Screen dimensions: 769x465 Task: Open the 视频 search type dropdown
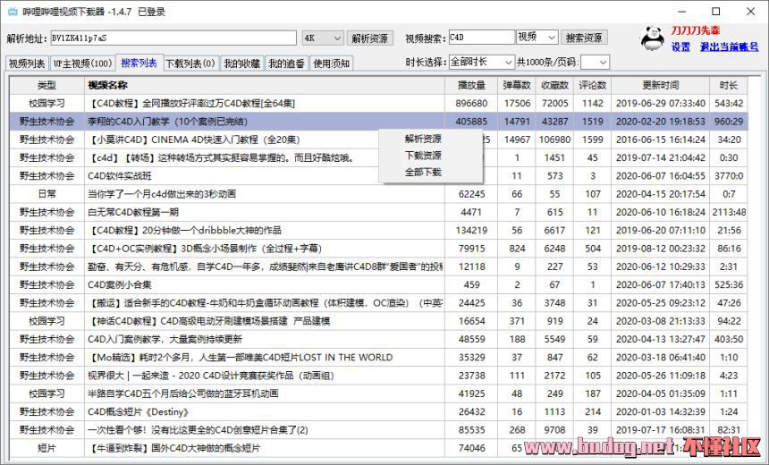(x=537, y=37)
